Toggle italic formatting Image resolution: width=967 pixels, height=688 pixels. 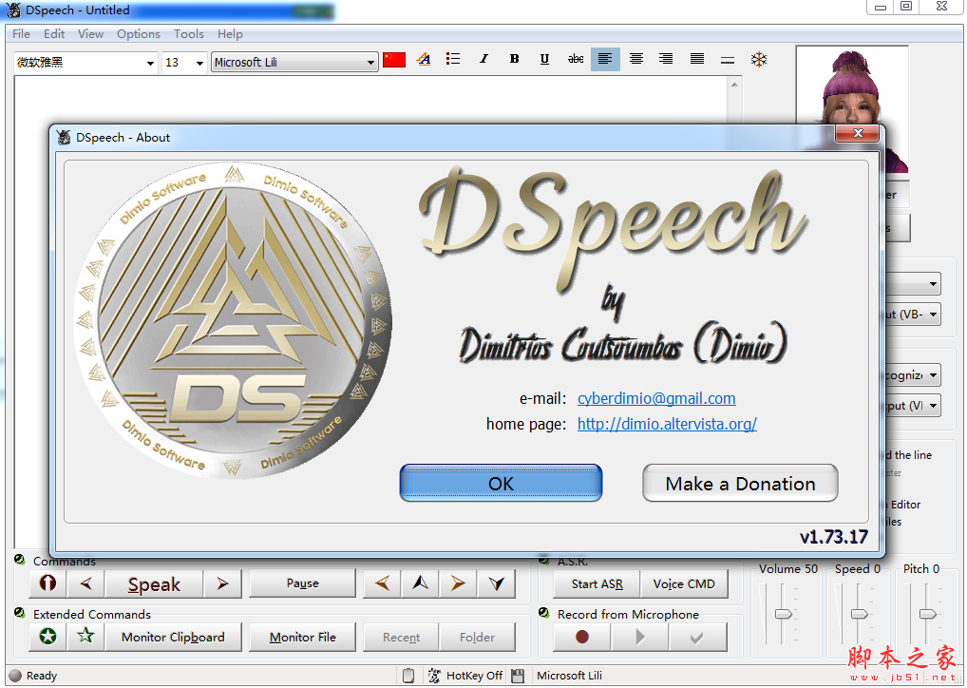[x=484, y=59]
